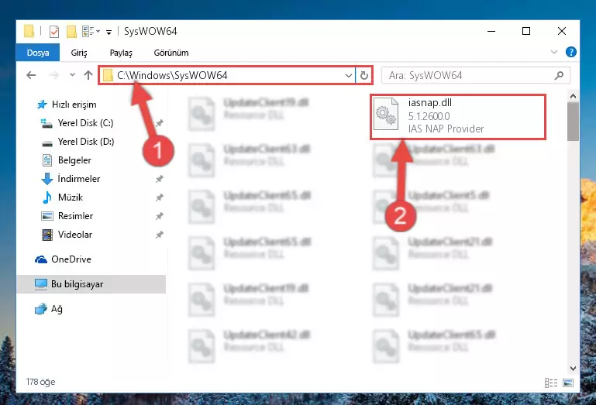Select Ağ network in navigation pane
Image resolution: width=596 pixels, height=405 pixels.
pos(49,309)
